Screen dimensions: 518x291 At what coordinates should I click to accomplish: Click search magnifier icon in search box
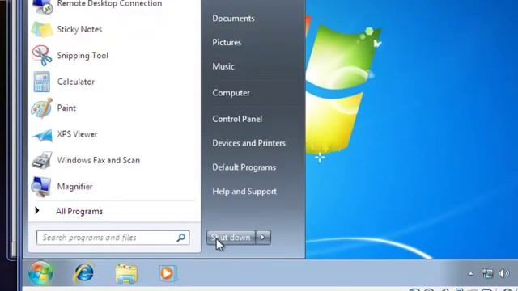point(180,238)
